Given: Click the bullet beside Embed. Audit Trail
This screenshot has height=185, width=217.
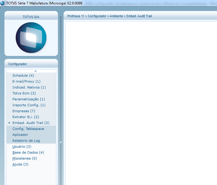Looking at the screenshot, I should [x=9, y=123].
